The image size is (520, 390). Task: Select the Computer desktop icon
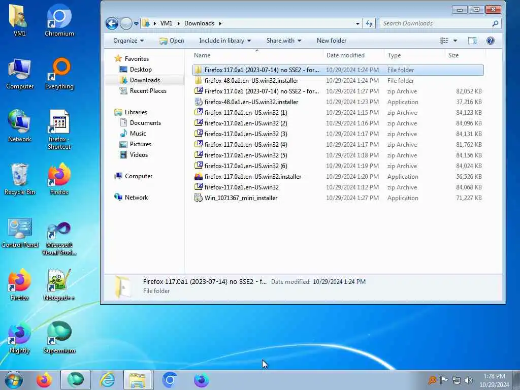pos(20,74)
